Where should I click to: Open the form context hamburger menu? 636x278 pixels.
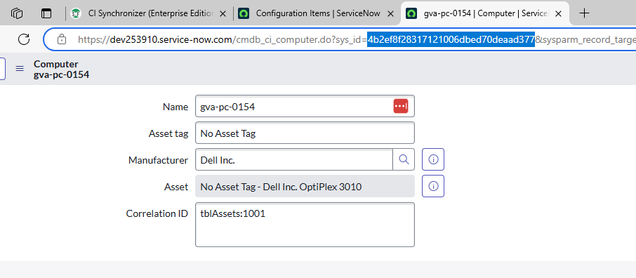pos(20,69)
